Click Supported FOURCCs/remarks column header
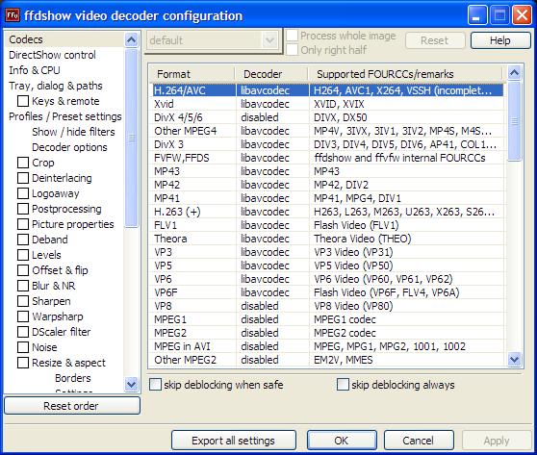 point(405,74)
